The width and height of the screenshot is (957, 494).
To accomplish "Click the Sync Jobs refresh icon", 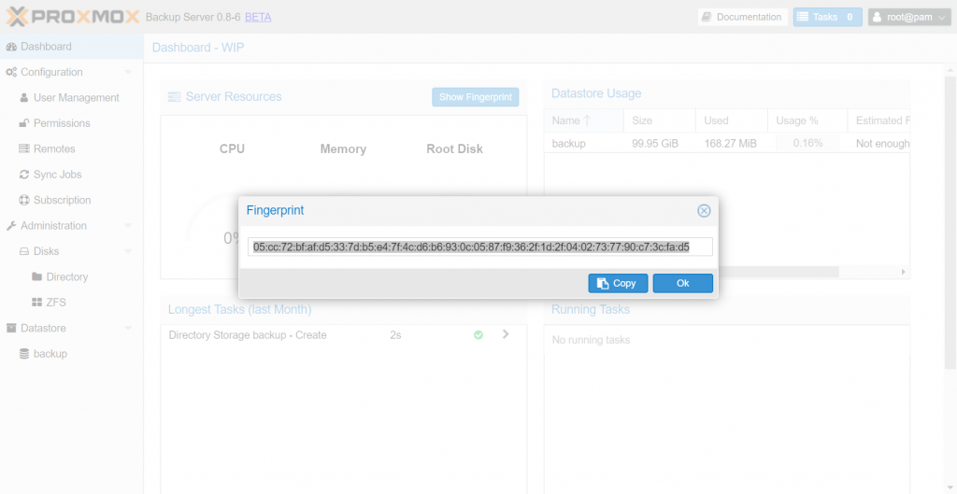I will [x=24, y=175].
